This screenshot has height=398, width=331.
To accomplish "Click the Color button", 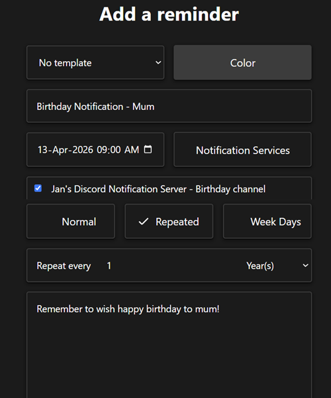I will [242, 63].
